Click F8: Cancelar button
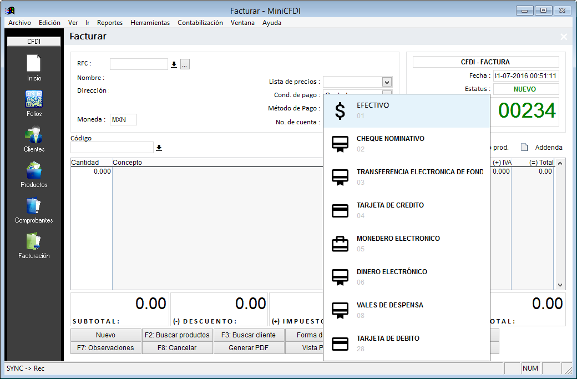Screen dimensions: 577x379 tap(177, 348)
